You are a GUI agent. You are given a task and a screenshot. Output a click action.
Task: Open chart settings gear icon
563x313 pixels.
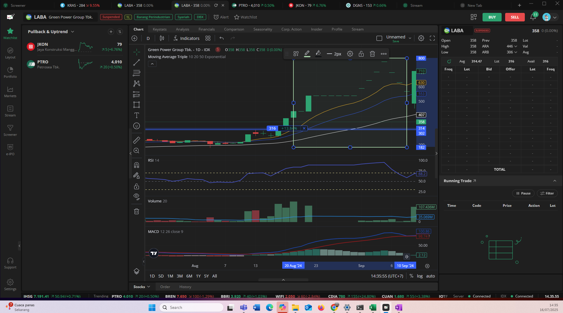click(x=421, y=38)
